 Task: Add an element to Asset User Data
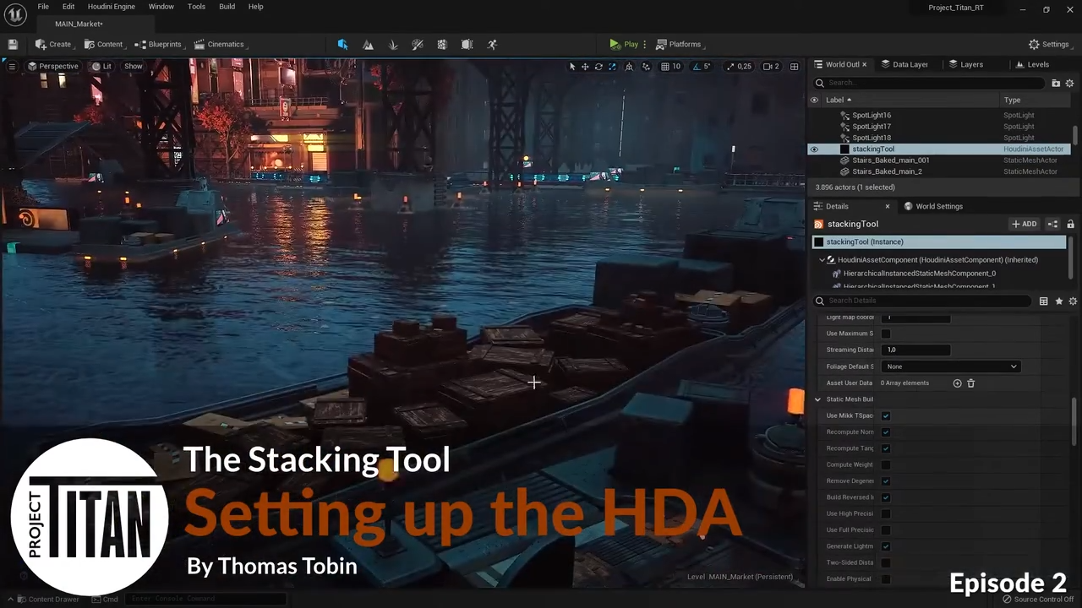tap(957, 383)
